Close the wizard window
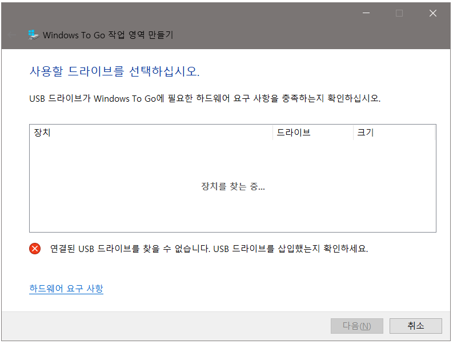453x344 pixels. 433,13
